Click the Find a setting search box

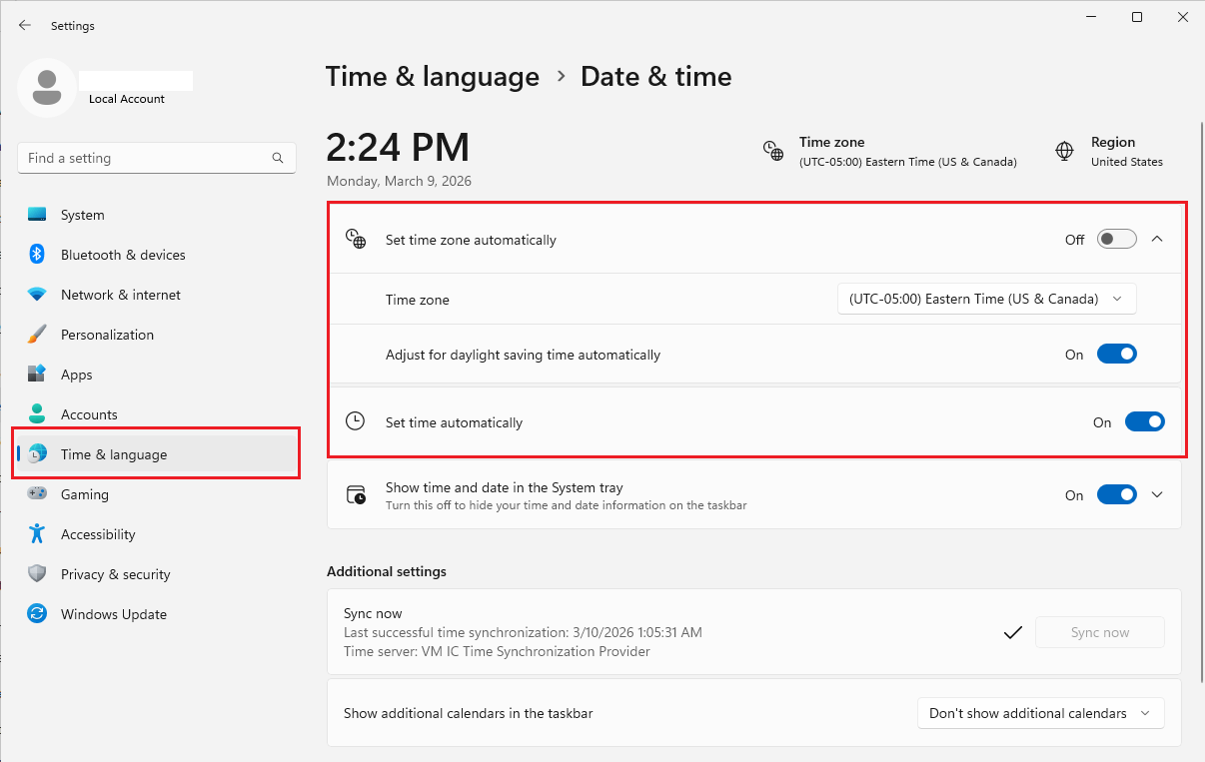[157, 158]
